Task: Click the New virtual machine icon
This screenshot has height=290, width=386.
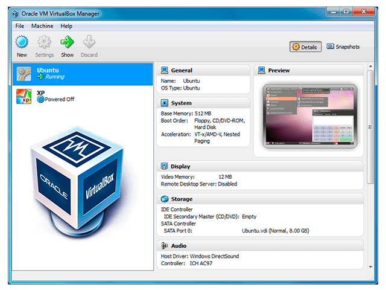Action: (x=22, y=42)
